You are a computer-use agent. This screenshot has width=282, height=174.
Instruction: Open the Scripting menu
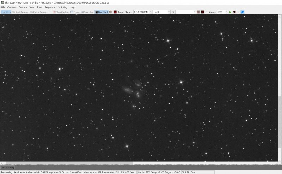62,7
